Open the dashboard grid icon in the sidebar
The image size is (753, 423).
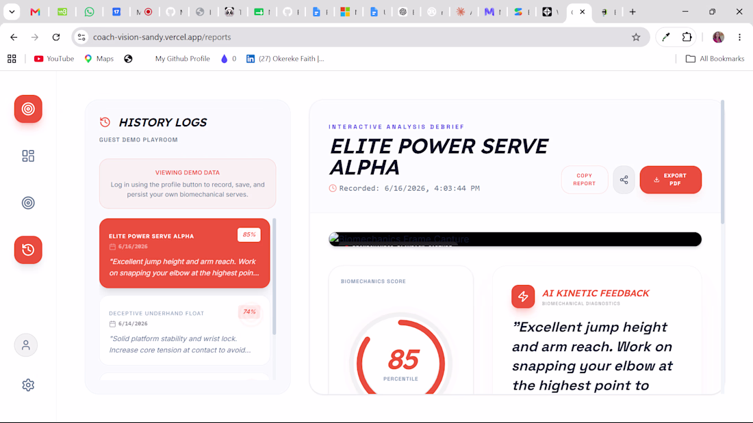[28, 156]
